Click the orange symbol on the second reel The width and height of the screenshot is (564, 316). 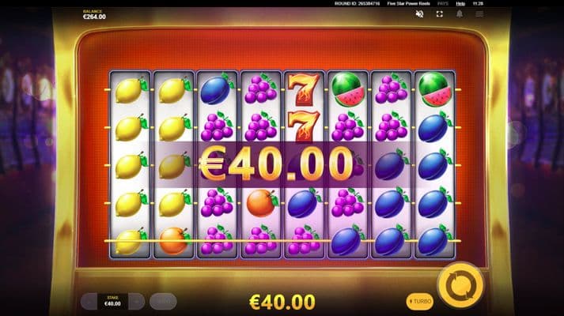pyautogui.click(x=174, y=241)
